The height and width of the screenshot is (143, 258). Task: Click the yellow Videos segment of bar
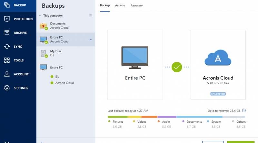134,117
